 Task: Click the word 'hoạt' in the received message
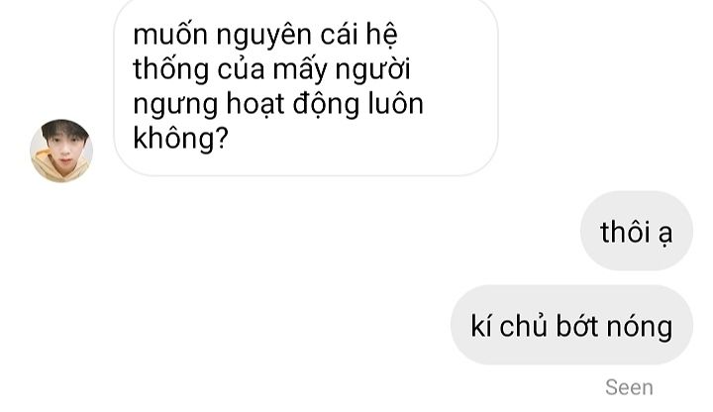pos(255,105)
